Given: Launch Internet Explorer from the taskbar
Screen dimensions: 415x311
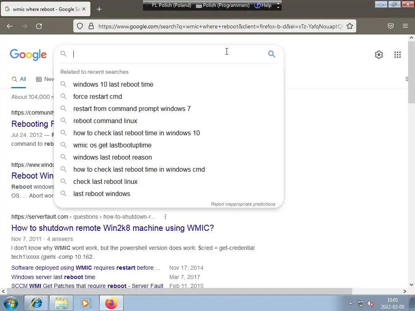Looking at the screenshot, I should (x=36, y=303).
